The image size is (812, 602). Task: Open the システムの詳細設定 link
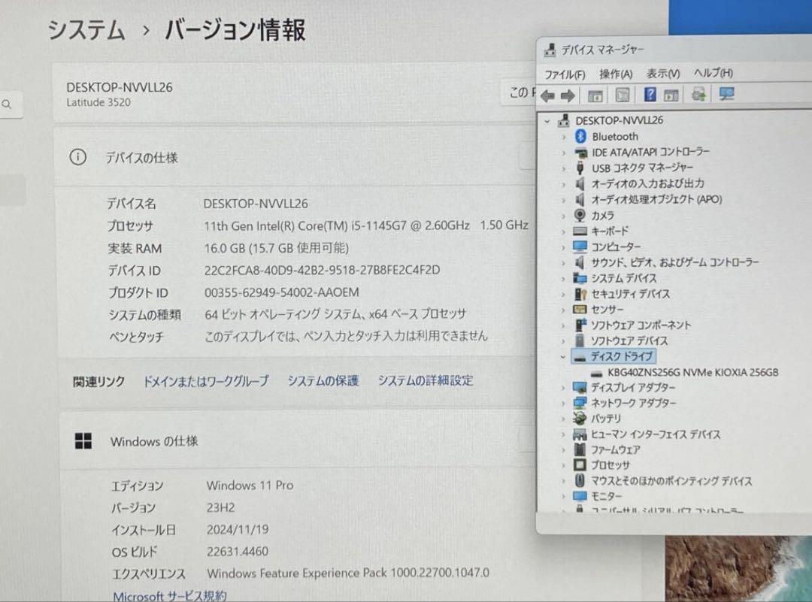426,380
